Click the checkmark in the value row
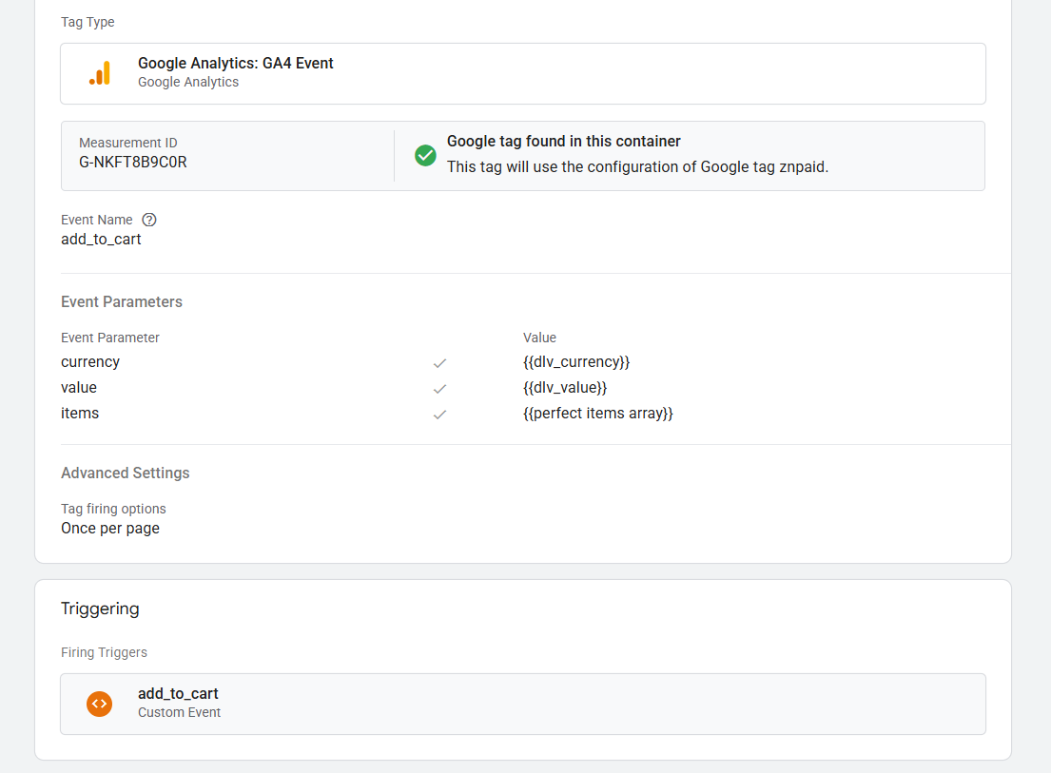Image resolution: width=1051 pixels, height=773 pixels. point(439,389)
